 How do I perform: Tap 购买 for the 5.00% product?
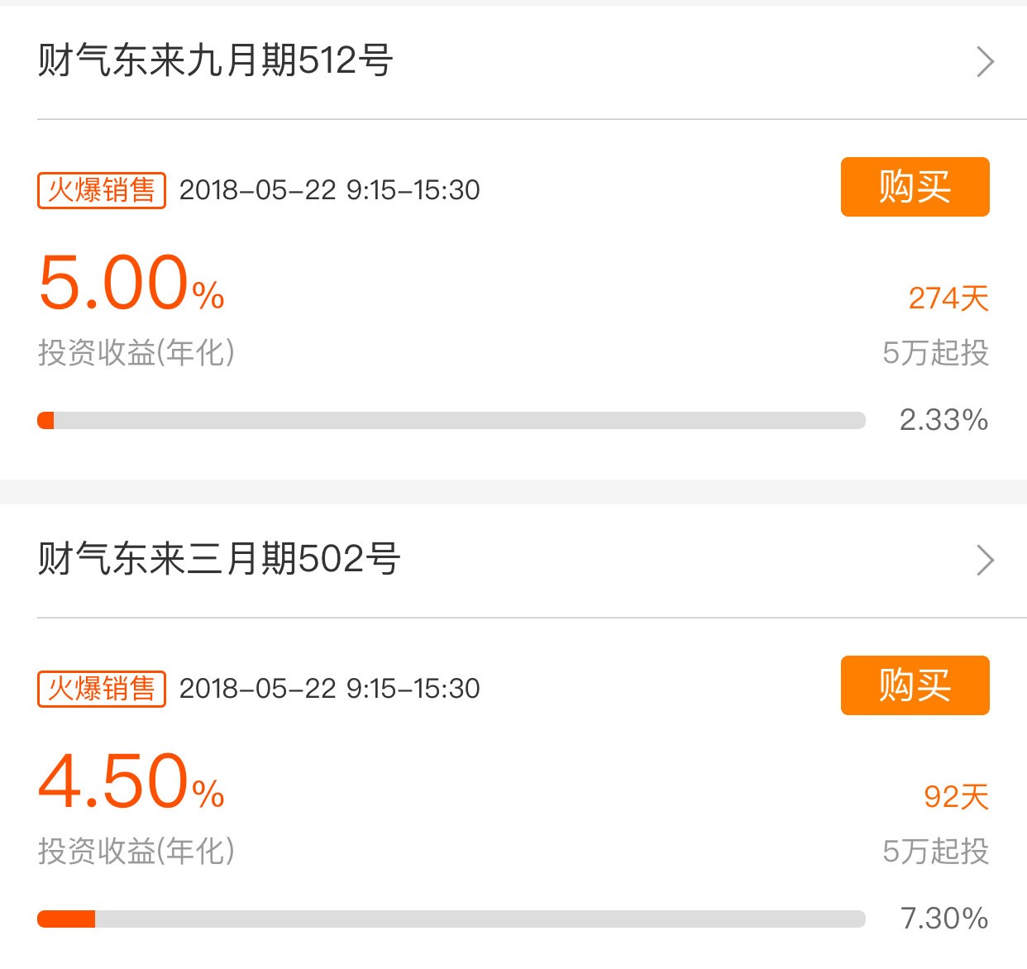coord(915,188)
